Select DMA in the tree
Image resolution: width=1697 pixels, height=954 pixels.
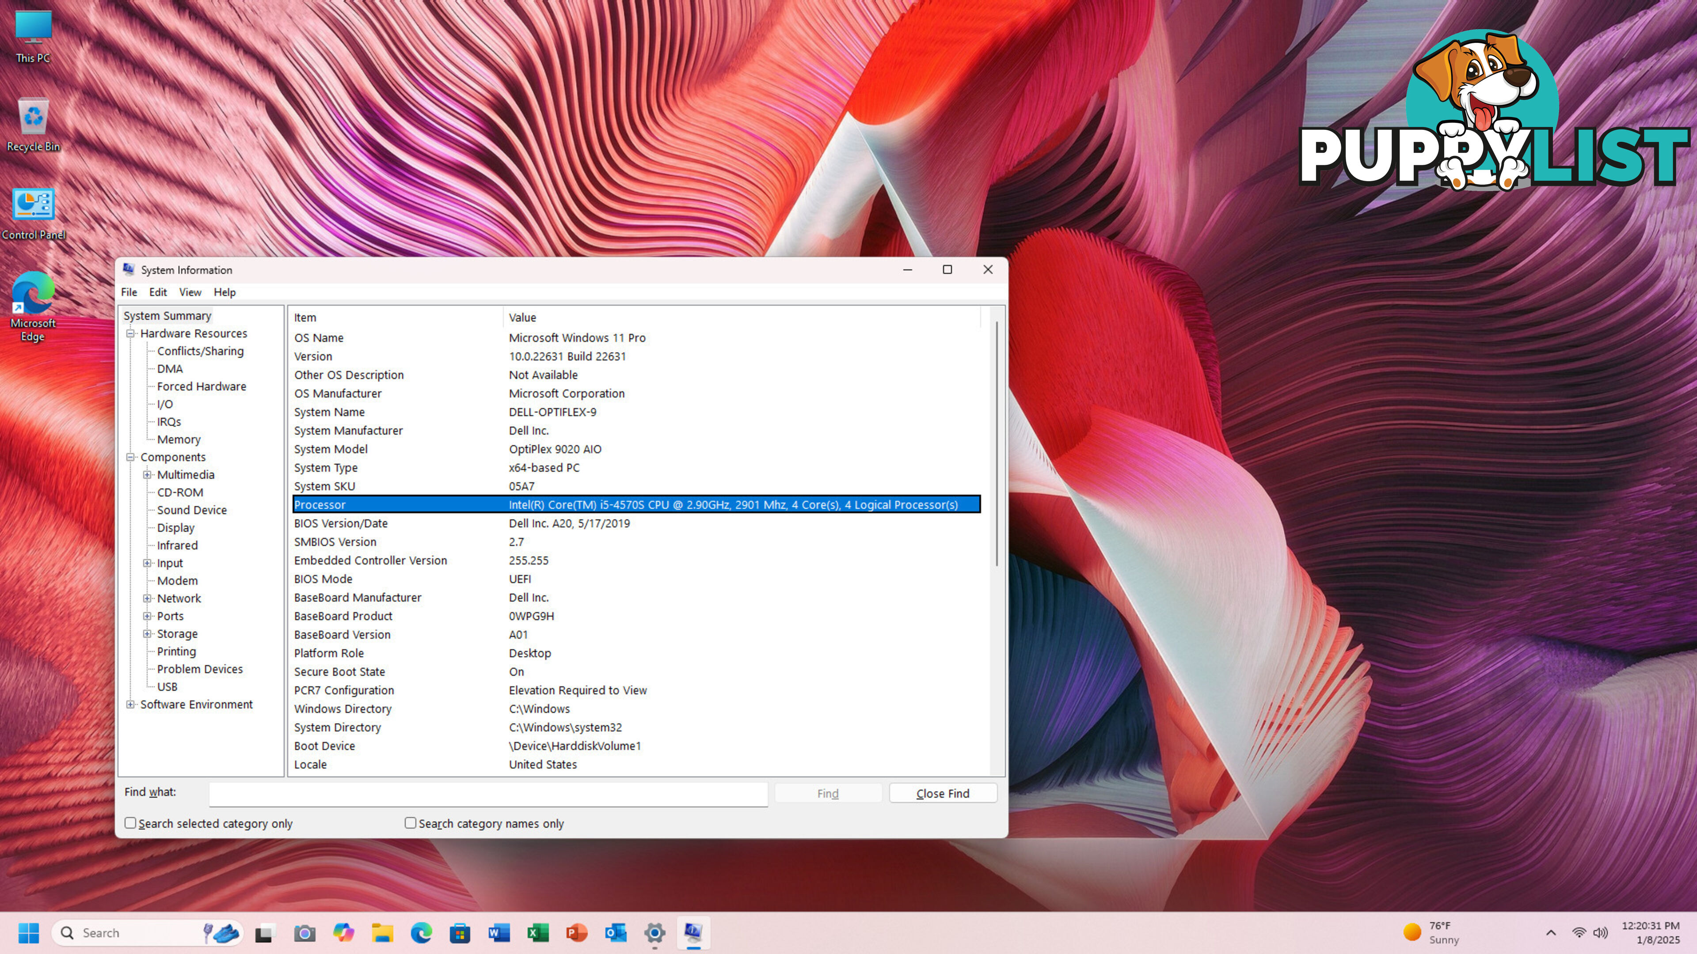point(170,369)
